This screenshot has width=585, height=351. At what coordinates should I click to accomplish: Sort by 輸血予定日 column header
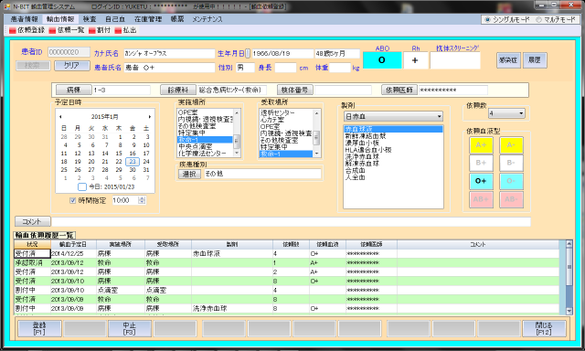pos(73,244)
